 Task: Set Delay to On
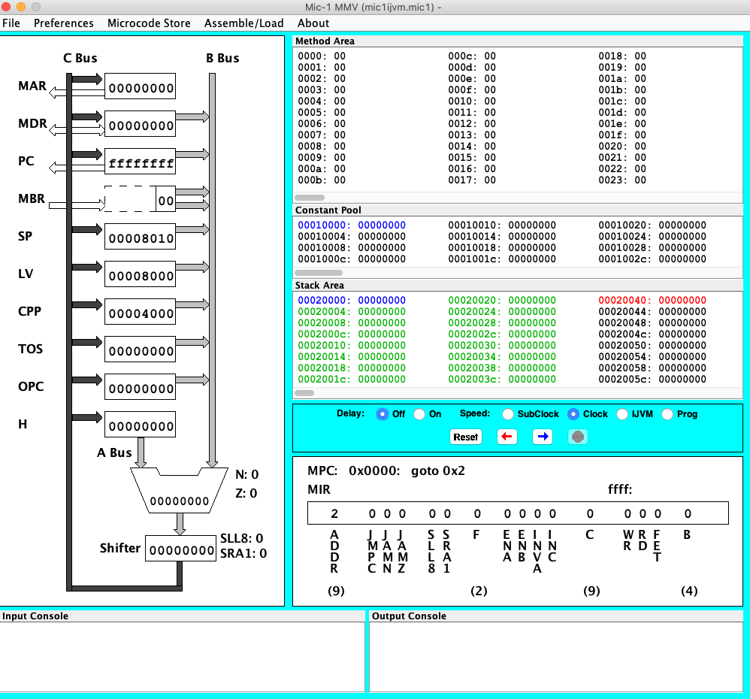coord(419,414)
